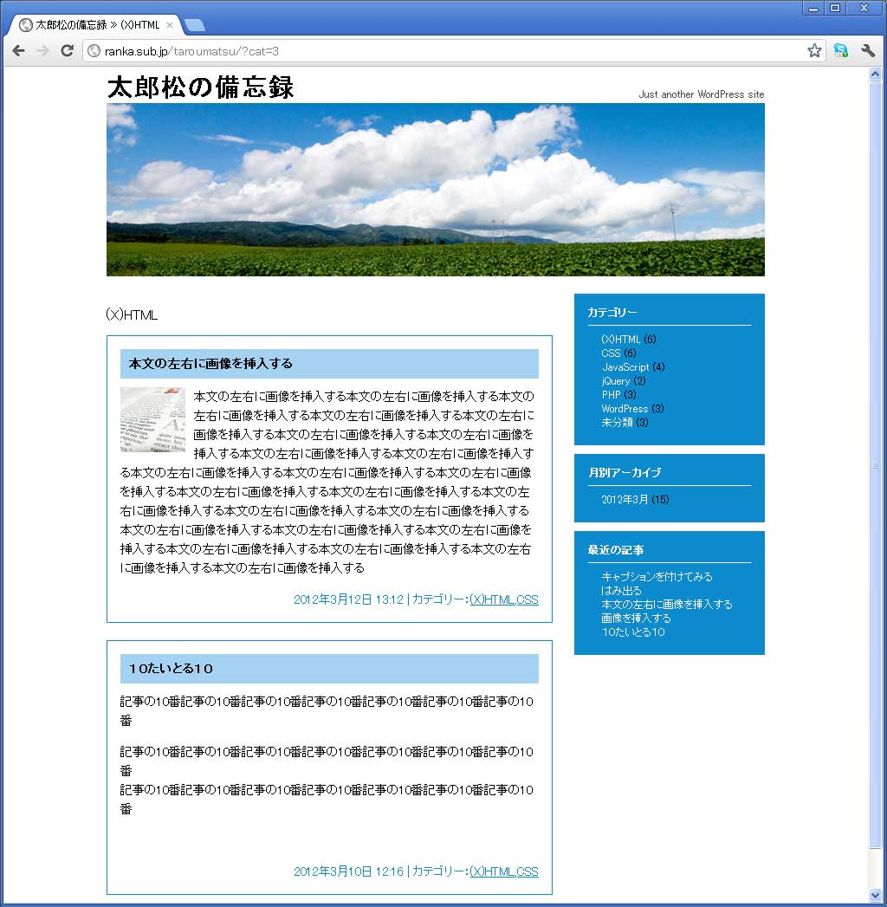The width and height of the screenshot is (887, 907).
Task: Select CSS (6) in sidebar categories
Action: click(x=618, y=353)
